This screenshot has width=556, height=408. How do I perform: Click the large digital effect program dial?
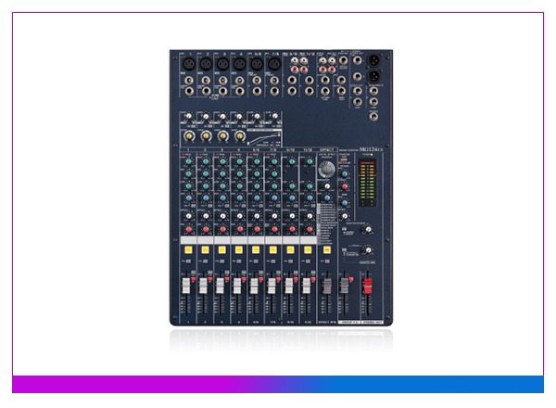(326, 170)
